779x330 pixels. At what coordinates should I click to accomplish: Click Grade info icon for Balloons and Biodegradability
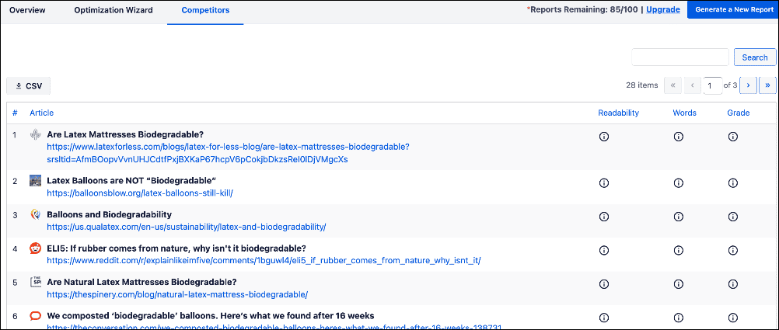(x=732, y=217)
